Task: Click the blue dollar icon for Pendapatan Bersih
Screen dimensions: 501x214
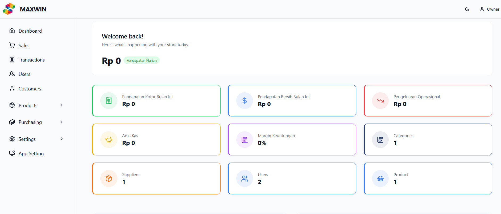Action: [245, 101]
